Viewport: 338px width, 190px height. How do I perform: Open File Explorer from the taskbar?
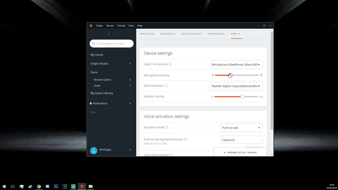91,186
